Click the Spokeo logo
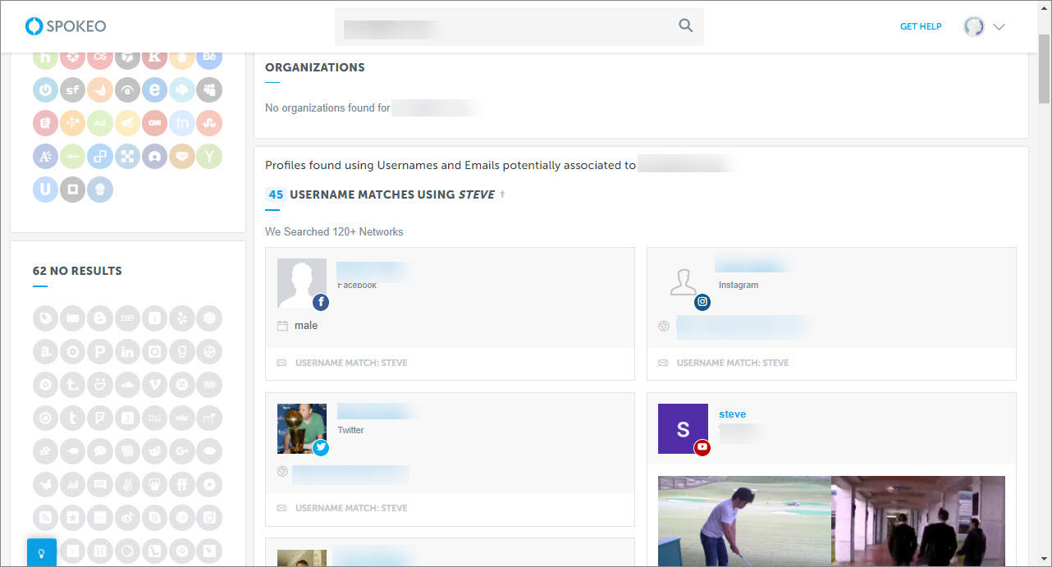This screenshot has width=1052, height=567. click(66, 26)
